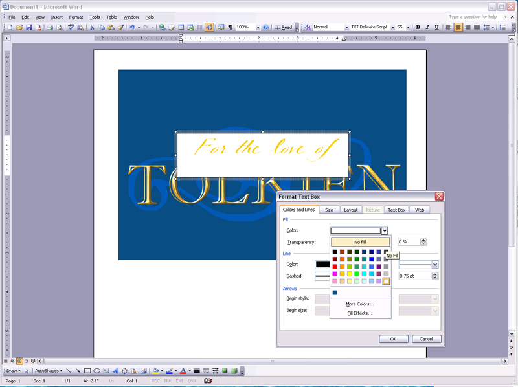Viewport: 518px width, 387px height.
Task: Save the document with floppy icon
Action: tap(29, 27)
